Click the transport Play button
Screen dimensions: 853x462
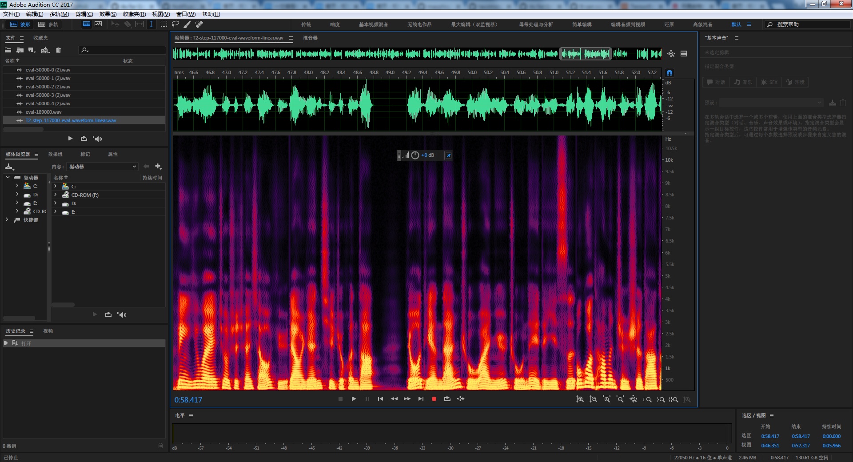pos(354,399)
